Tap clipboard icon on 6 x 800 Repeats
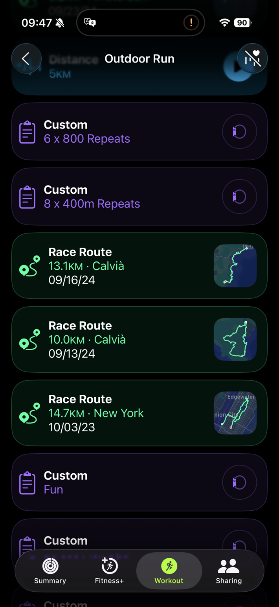 28,132
